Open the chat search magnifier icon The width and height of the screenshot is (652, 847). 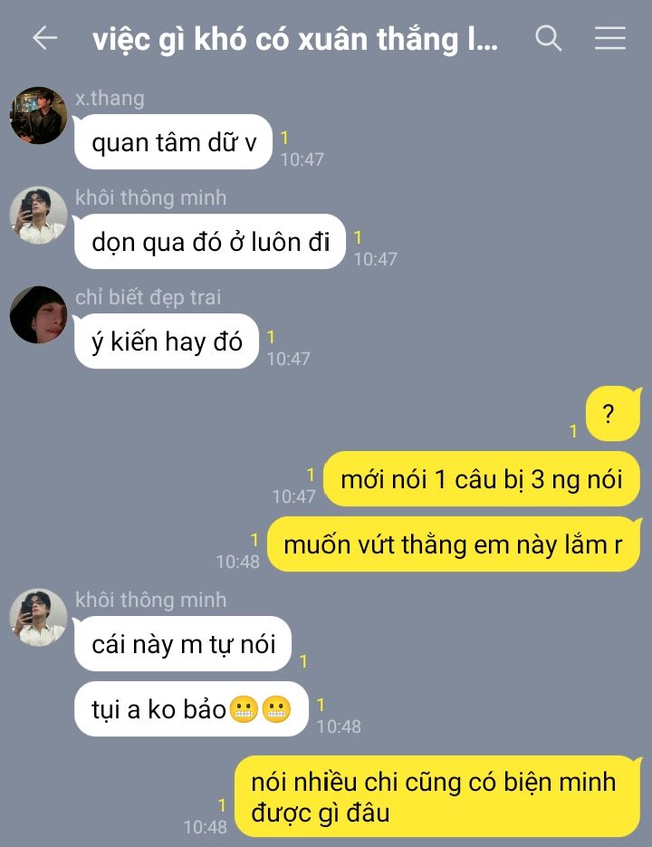point(548,38)
